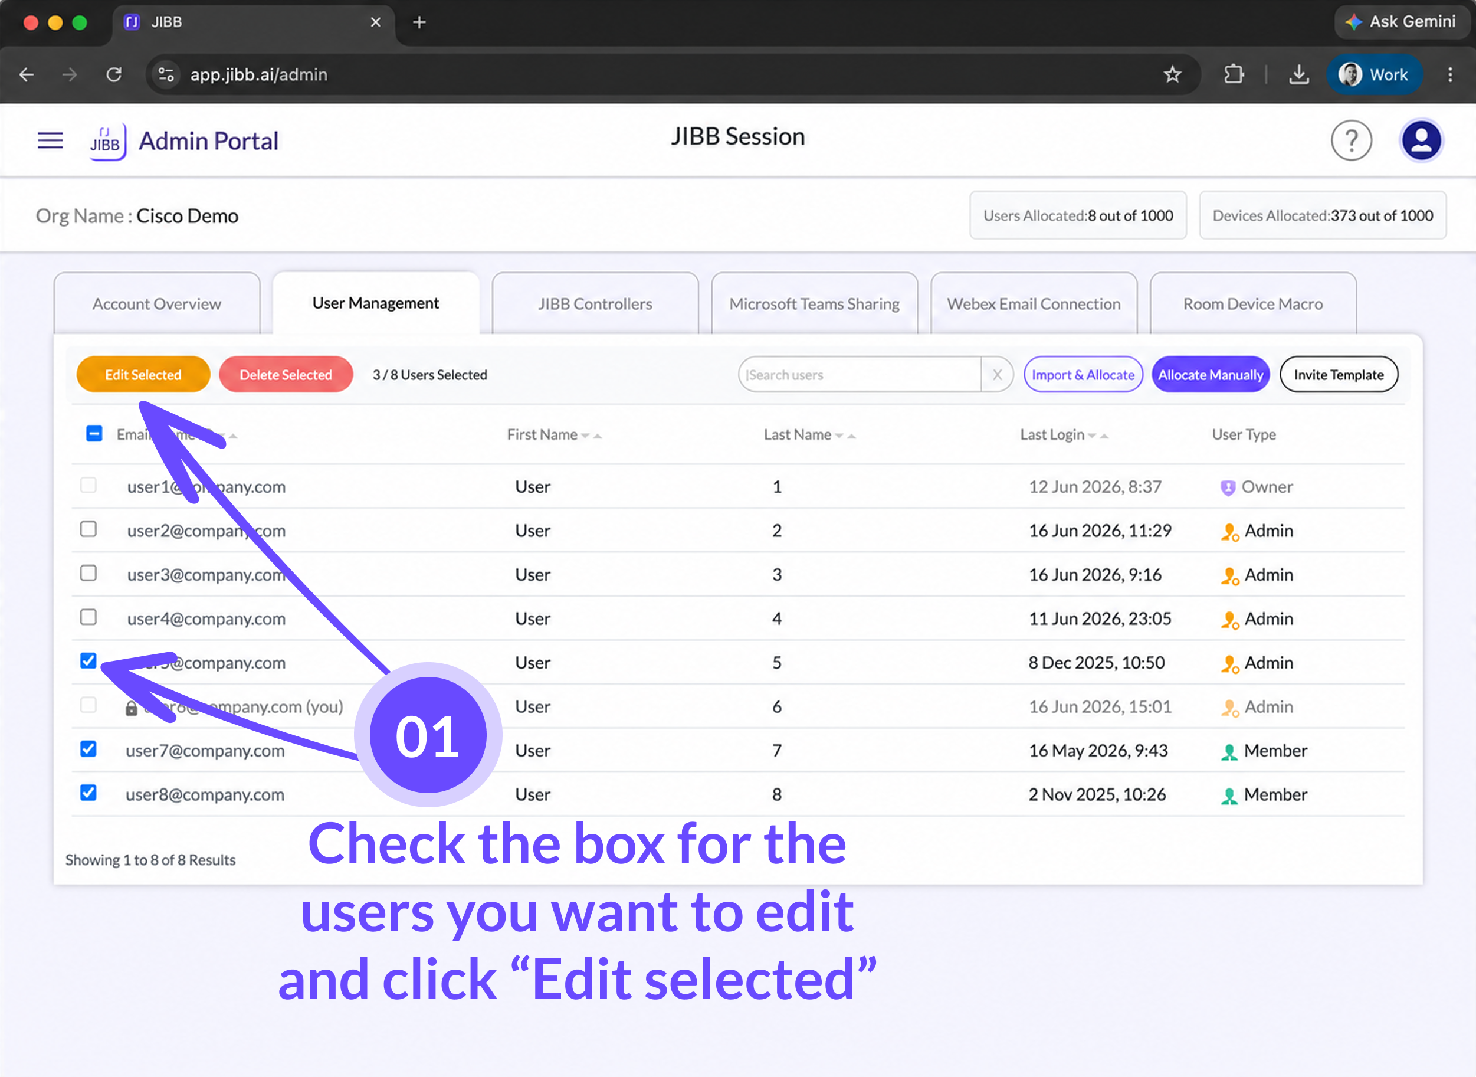Check the box for user4@company.com
This screenshot has height=1077, width=1476.
[88, 617]
